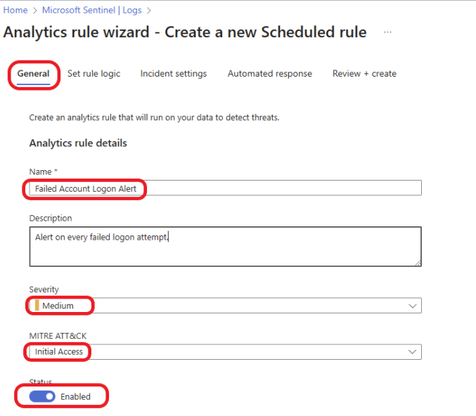Click the chevron after Microsoft Sentinel Logs
476x416 pixels.
tap(149, 11)
